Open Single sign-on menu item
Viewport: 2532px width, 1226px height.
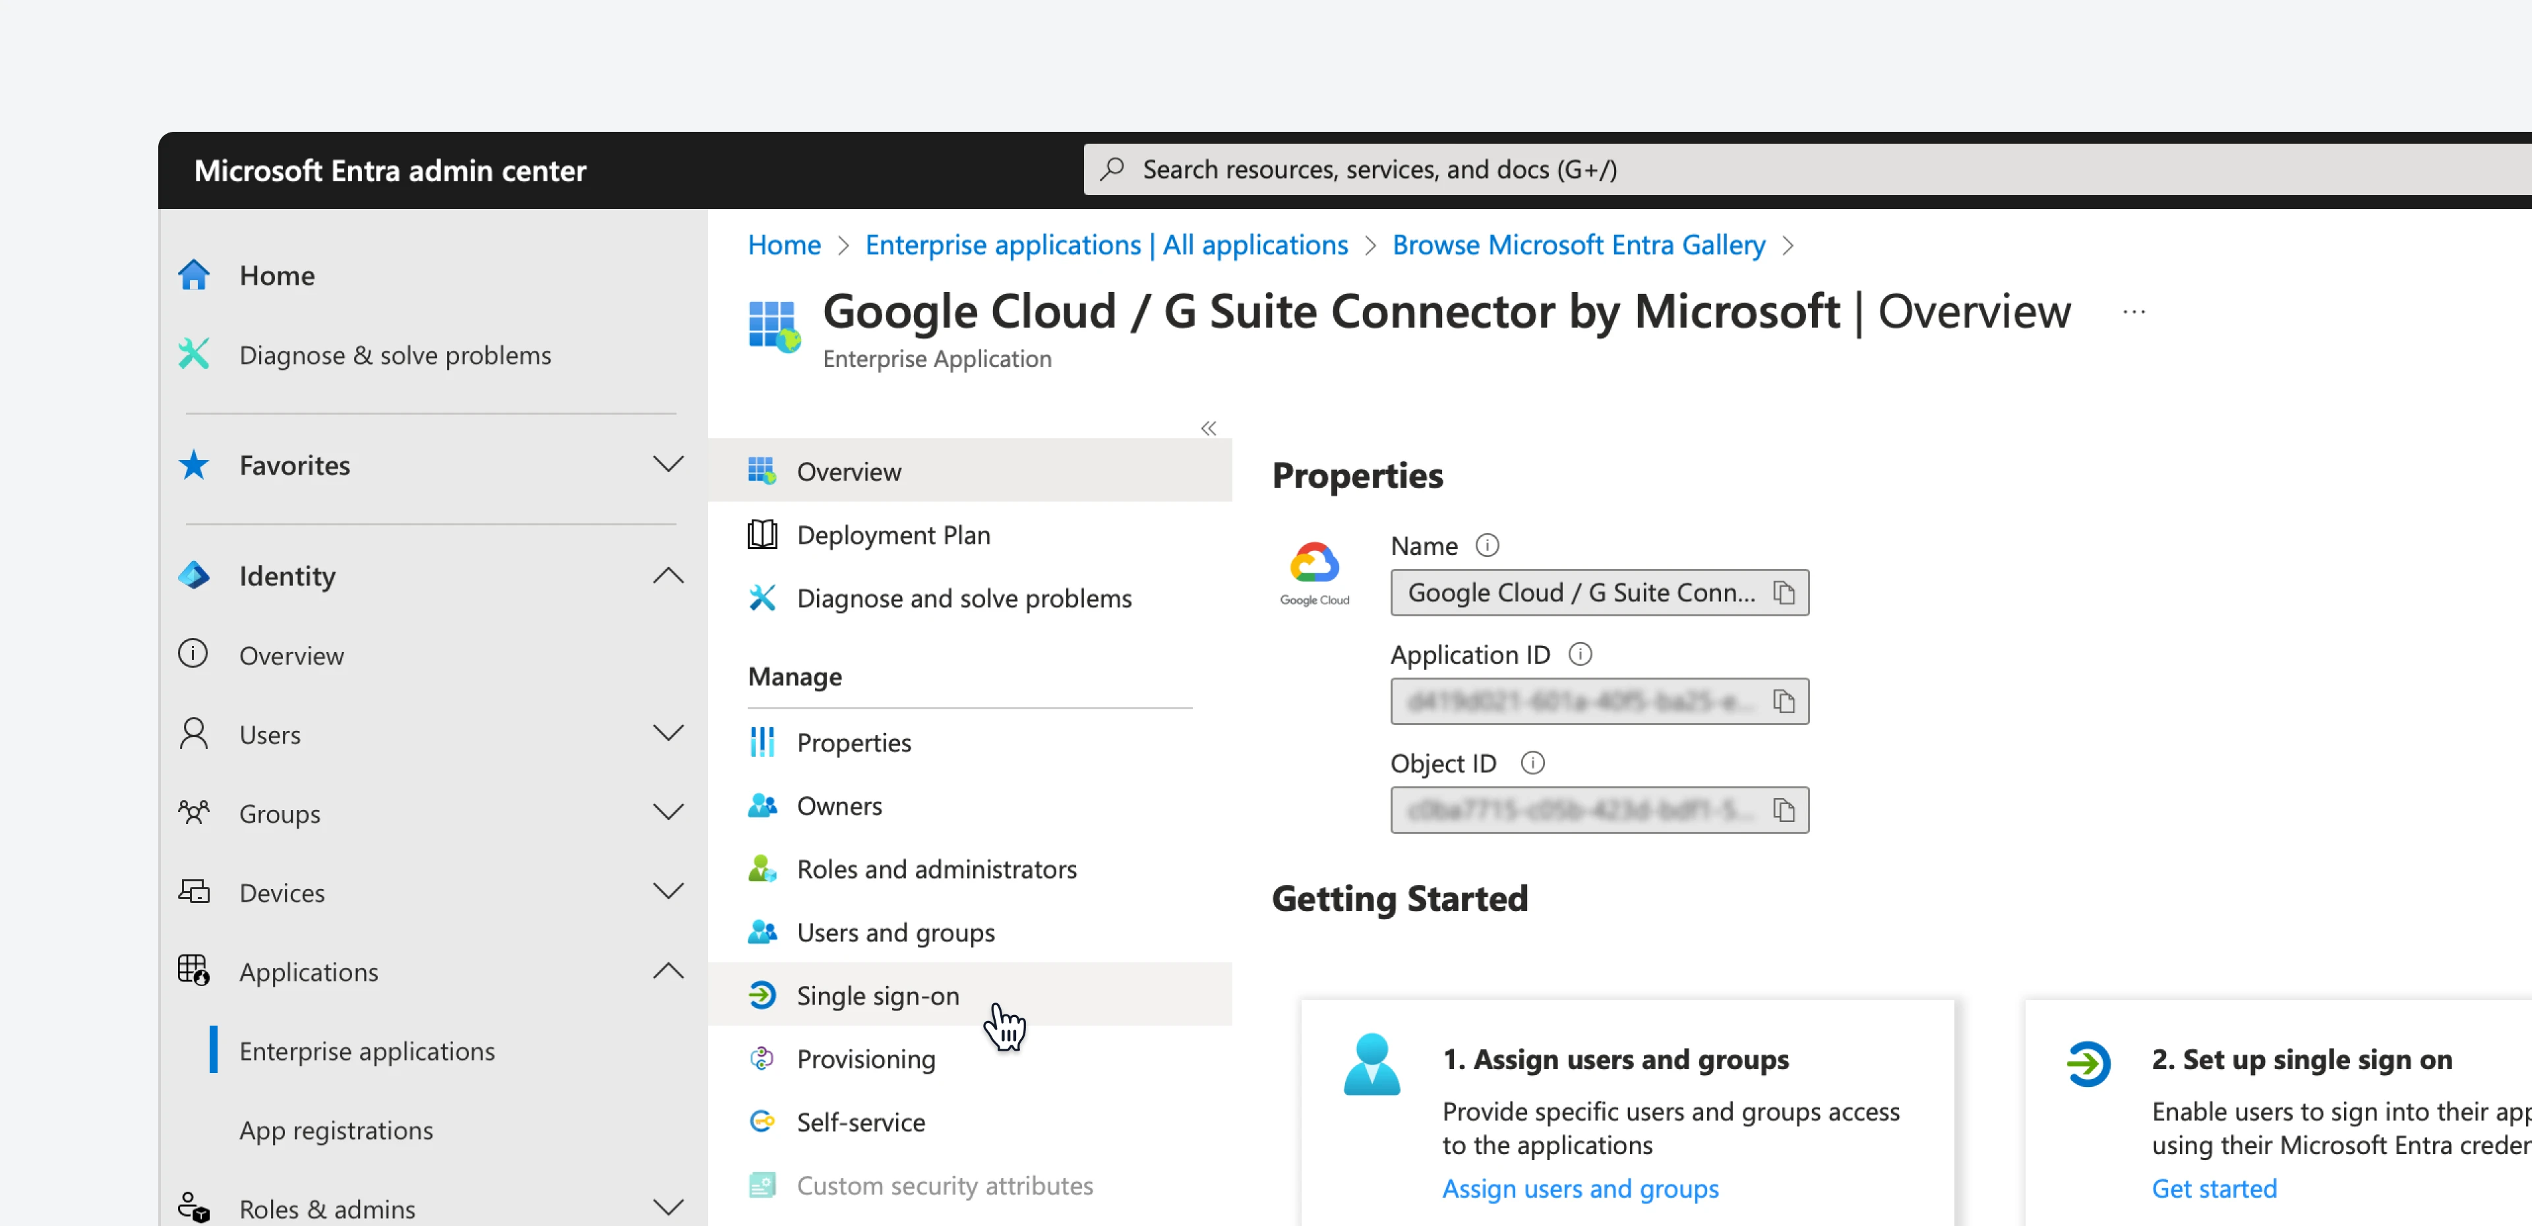coord(969,995)
